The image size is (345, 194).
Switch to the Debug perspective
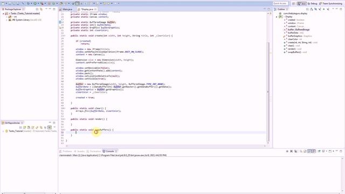coord(313,4)
